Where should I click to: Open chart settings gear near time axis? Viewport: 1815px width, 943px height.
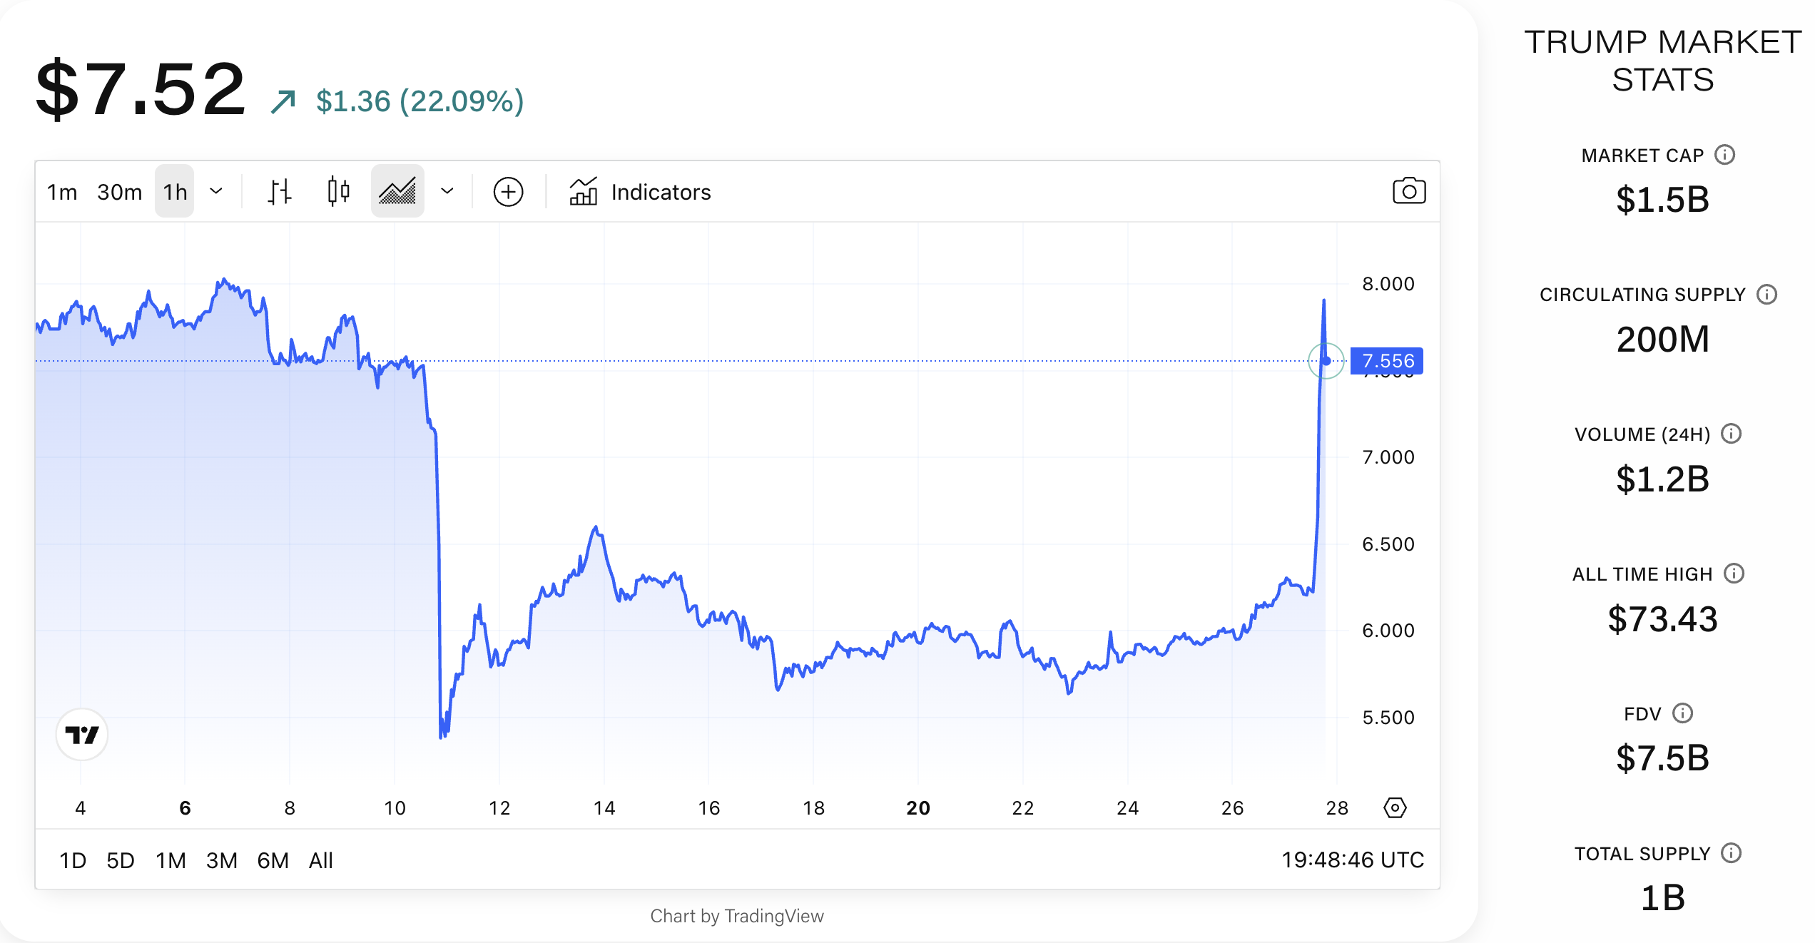click(x=1394, y=807)
